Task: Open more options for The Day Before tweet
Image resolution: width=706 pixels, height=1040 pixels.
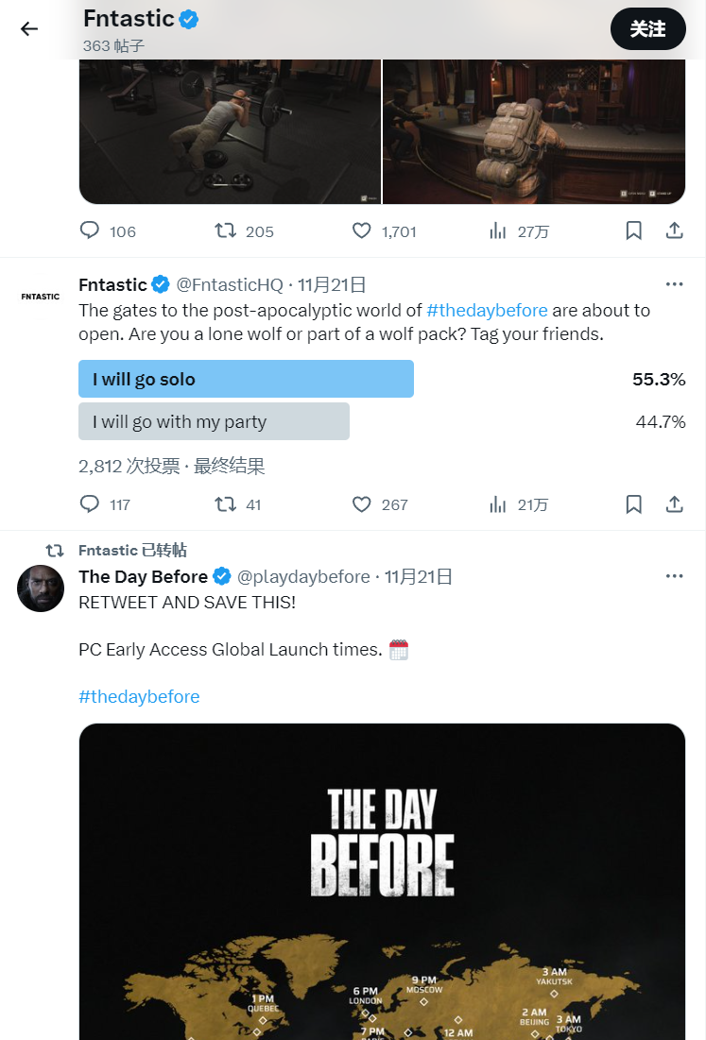Action: tap(674, 576)
